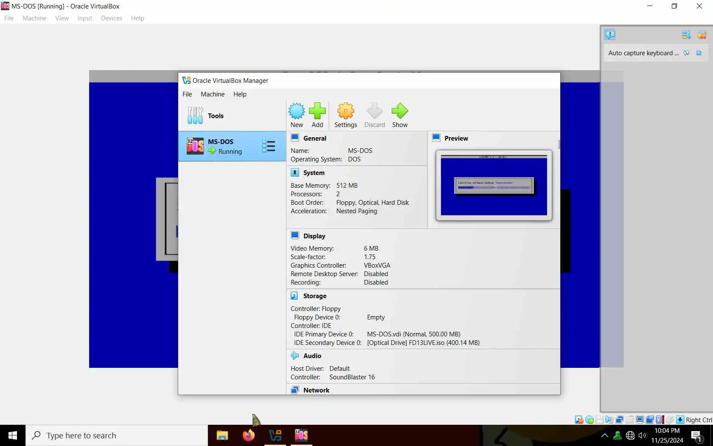713x446 pixels.
Task: Open the VM window's Machine menu
Action: pos(34,18)
